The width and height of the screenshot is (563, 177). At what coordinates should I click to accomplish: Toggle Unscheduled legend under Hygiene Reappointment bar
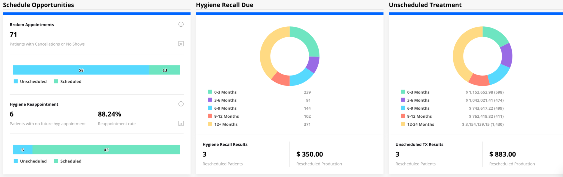point(30,161)
